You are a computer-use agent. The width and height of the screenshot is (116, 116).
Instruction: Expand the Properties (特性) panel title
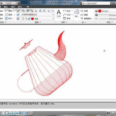tap(110, 22)
